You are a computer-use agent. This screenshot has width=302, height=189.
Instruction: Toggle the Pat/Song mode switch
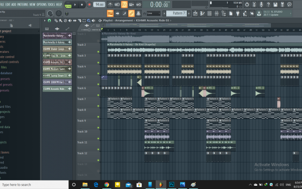click(68, 4)
